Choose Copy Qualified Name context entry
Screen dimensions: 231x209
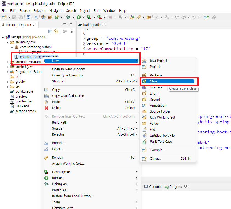pos(91,96)
